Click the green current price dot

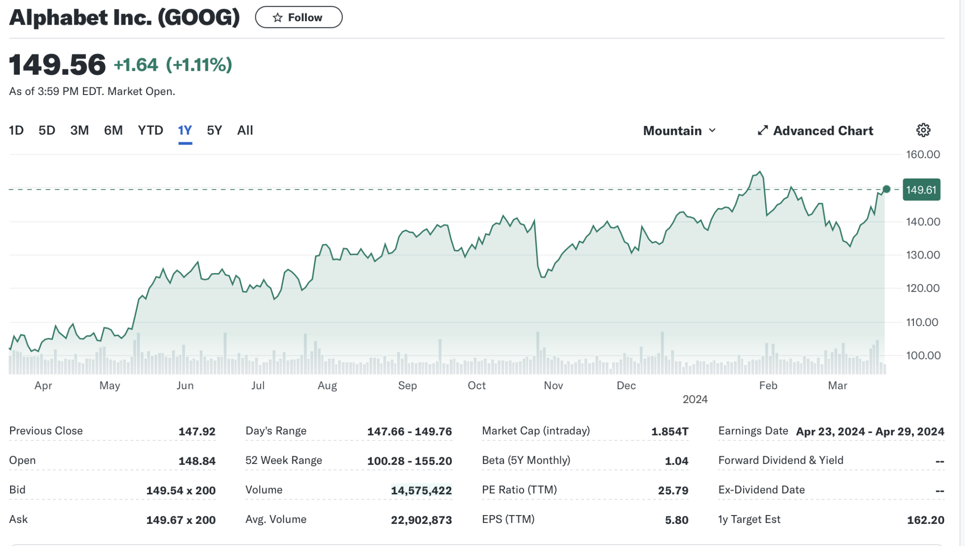click(x=886, y=189)
